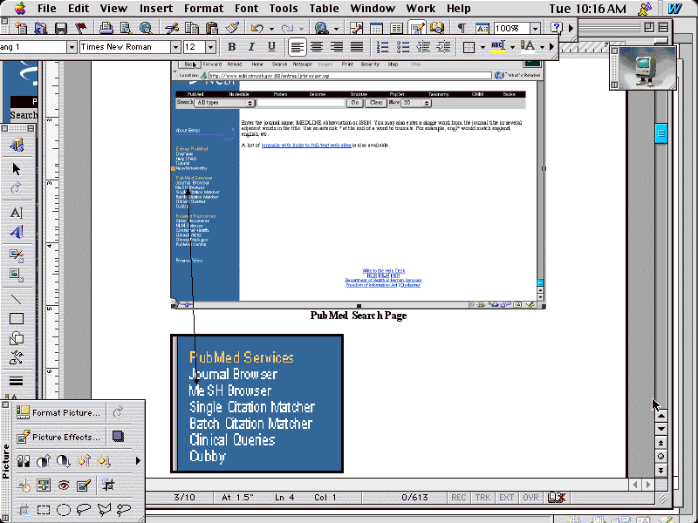Copy the selection using the toolbar
698x523 pixels.
click(192, 29)
